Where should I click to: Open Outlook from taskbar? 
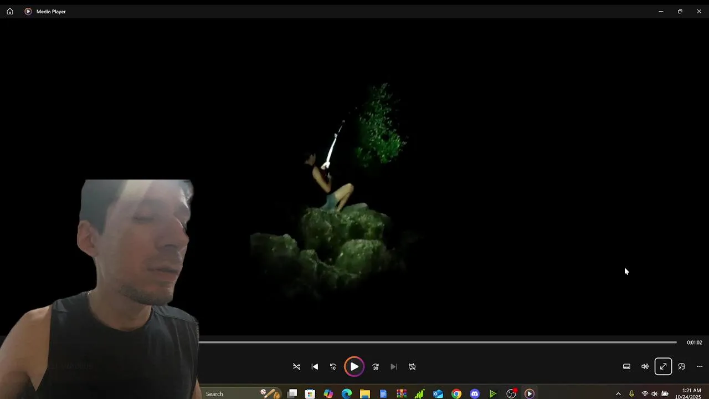tap(438, 393)
